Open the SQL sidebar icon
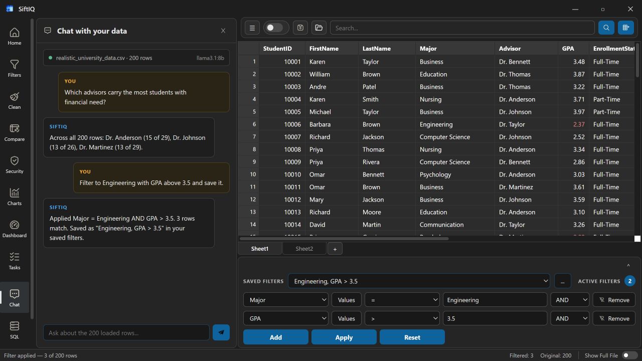The width and height of the screenshot is (642, 361). pyautogui.click(x=15, y=330)
